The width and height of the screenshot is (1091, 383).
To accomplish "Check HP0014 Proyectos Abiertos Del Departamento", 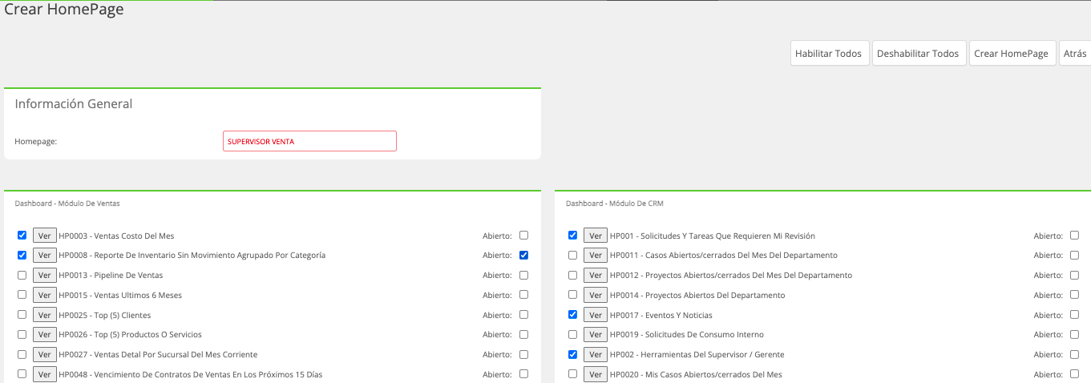I will 572,295.
